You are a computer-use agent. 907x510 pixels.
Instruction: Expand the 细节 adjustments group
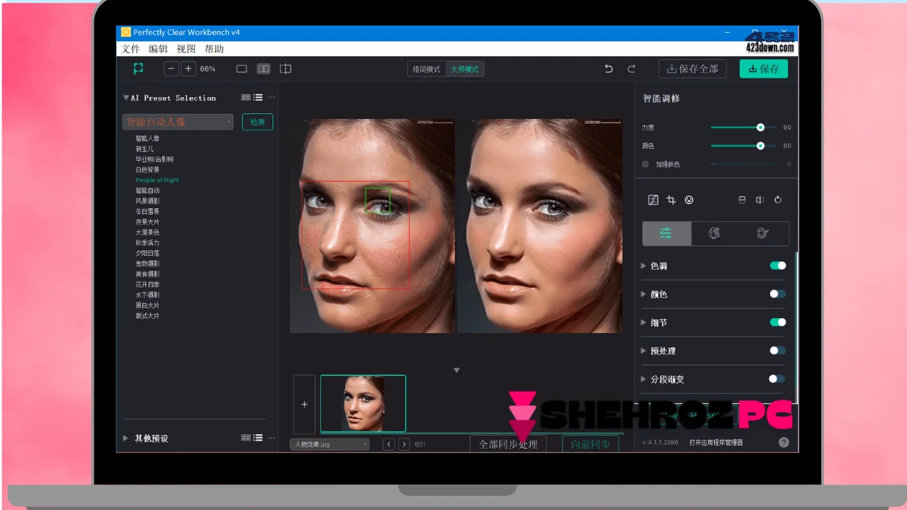(x=643, y=322)
